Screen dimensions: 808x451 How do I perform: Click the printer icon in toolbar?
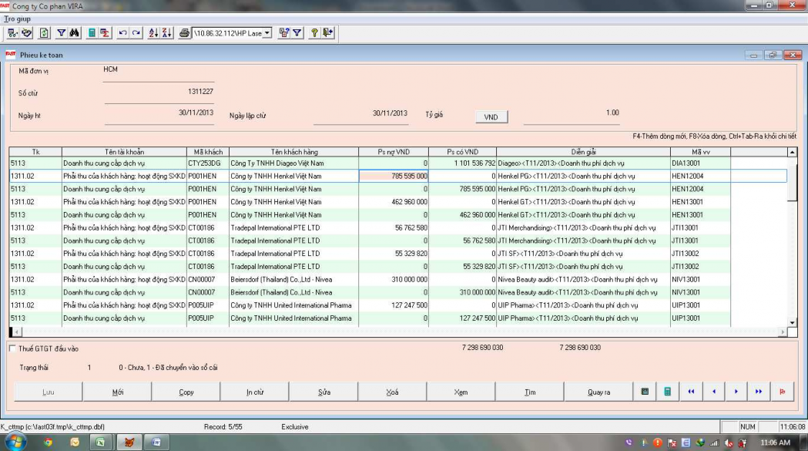(184, 33)
